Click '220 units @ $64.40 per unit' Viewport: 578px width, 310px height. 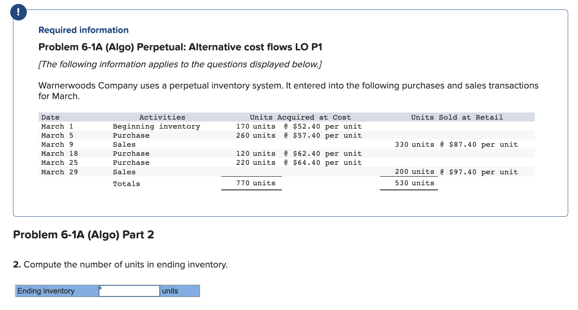tap(299, 162)
